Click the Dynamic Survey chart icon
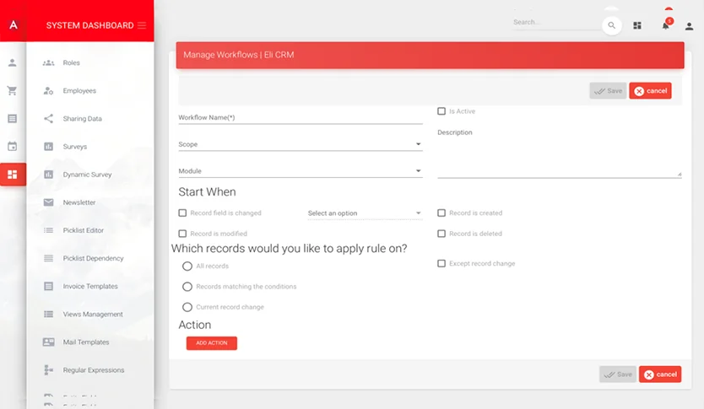704x409 pixels. tap(48, 175)
